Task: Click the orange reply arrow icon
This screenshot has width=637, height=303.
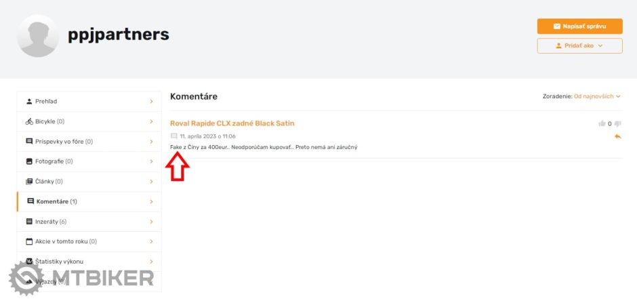Action: pyautogui.click(x=617, y=136)
